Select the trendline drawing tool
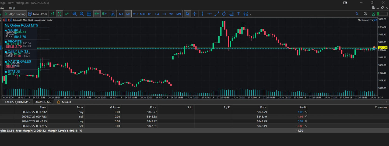This screenshot has height=146, width=389. click(217, 14)
